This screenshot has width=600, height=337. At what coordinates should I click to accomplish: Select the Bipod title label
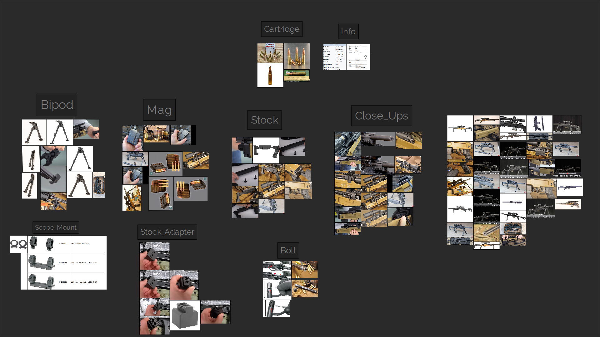click(57, 105)
